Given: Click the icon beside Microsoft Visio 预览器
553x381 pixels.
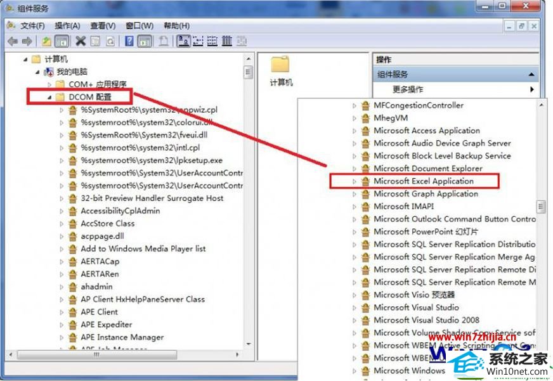Looking at the screenshot, I should click(366, 295).
